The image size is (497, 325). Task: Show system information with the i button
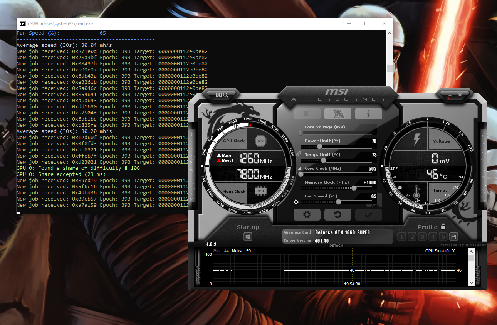point(369,114)
